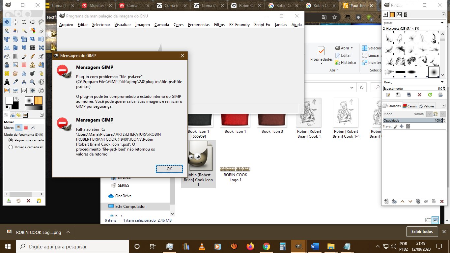Select the Zoom magnifier tool
450x253 pixels.
[33, 82]
